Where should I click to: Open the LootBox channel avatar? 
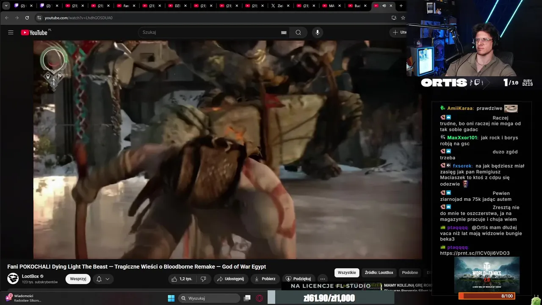tap(13, 278)
